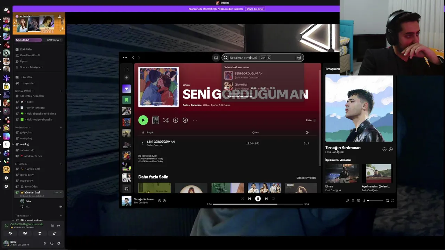This screenshot has width=445, height=250.
Task: Play the SENİ GÖRDÜĞÜM AN single
Action: pyautogui.click(x=143, y=120)
